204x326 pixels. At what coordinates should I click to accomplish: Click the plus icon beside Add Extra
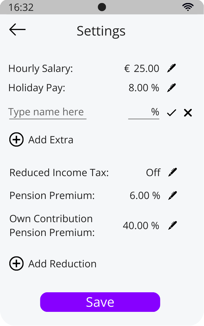17,139
